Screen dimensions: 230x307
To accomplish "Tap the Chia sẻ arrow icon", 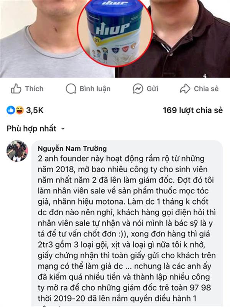I will click(185, 89).
